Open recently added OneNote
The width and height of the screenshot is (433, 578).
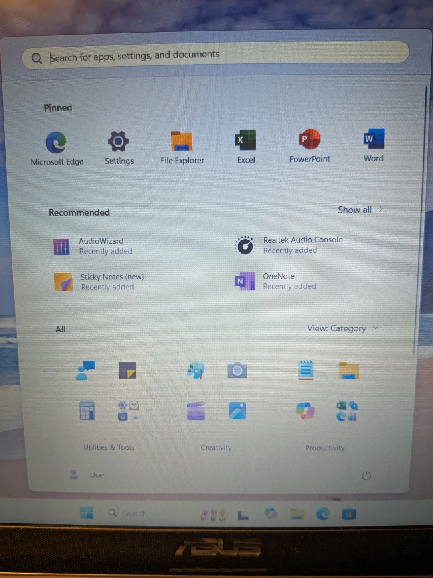[x=276, y=281]
